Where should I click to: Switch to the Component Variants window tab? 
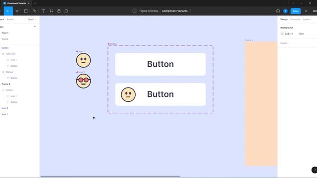pos(16,3)
